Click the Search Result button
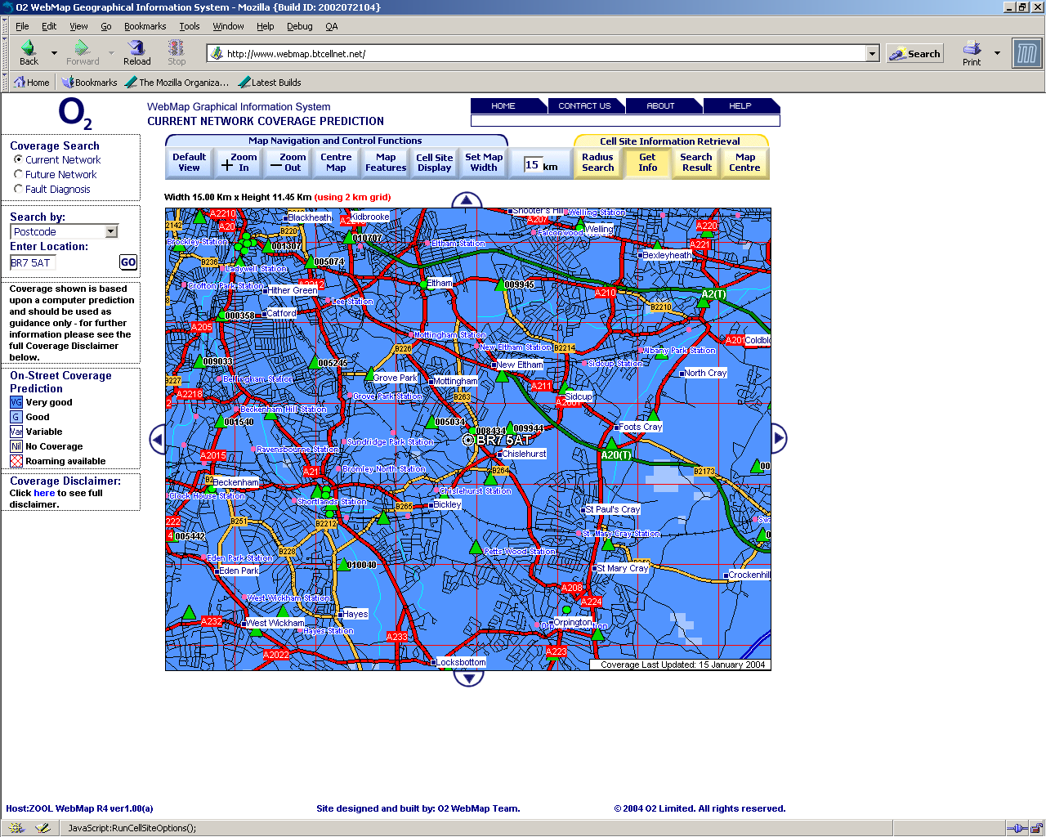Screen dimensions: 1046x837 (x=696, y=163)
